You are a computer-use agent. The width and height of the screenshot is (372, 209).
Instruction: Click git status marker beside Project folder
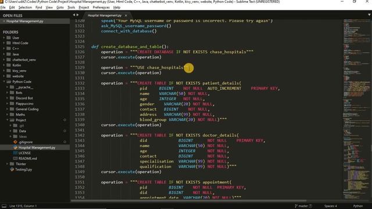coord(65,120)
